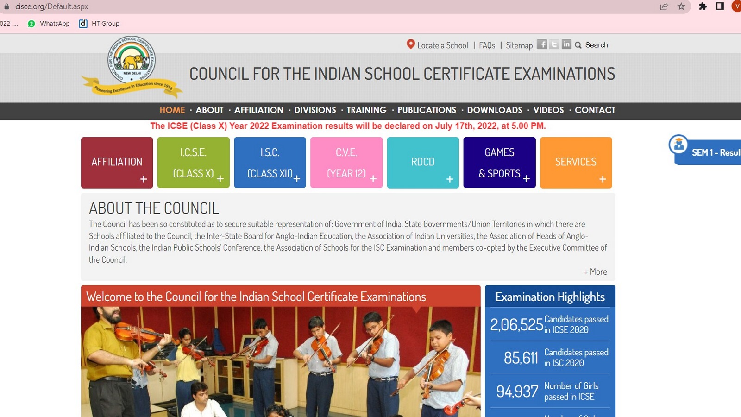Select the 2,06,525 candidates passed ICSE stat
The image size is (741, 417).
(550, 324)
